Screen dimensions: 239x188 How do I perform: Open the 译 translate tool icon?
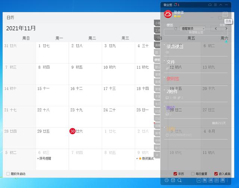211,180
